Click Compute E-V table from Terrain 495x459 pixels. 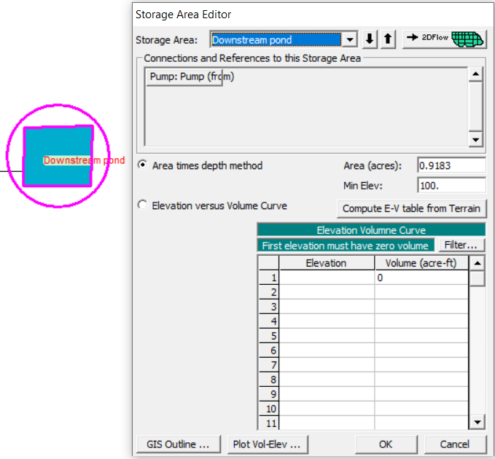tap(412, 208)
